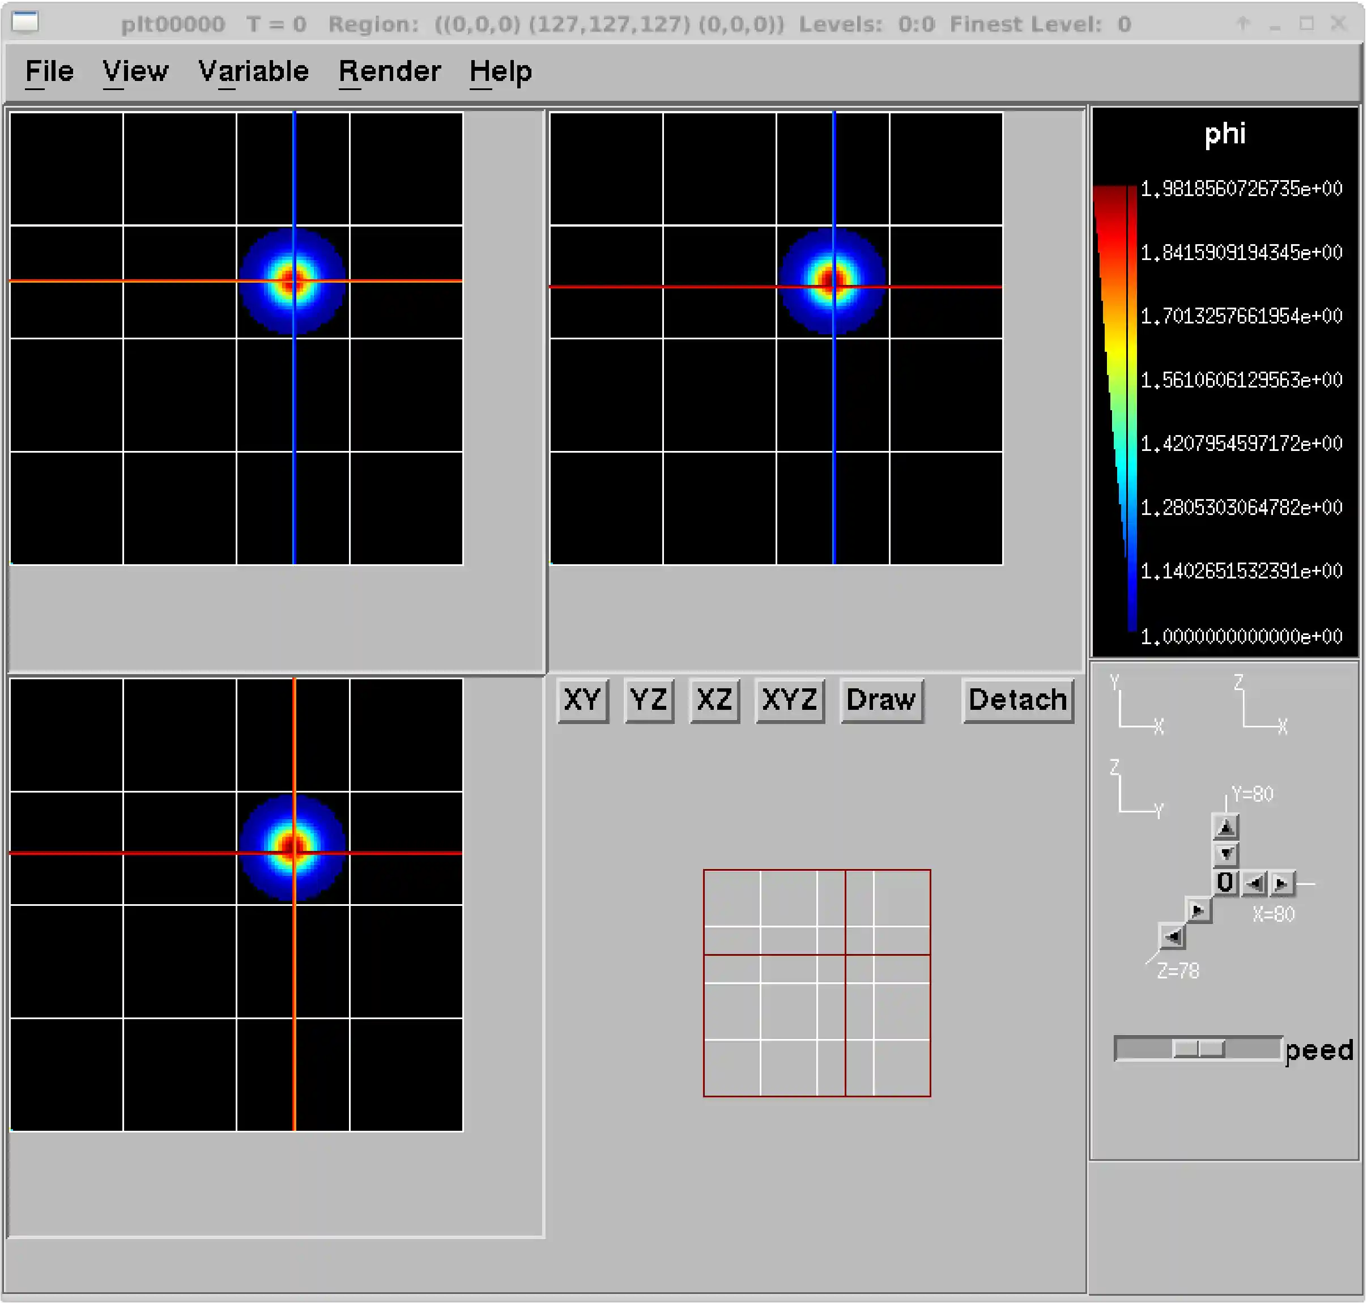
Task: Click the Speed slider handle
Action: (1198, 1049)
